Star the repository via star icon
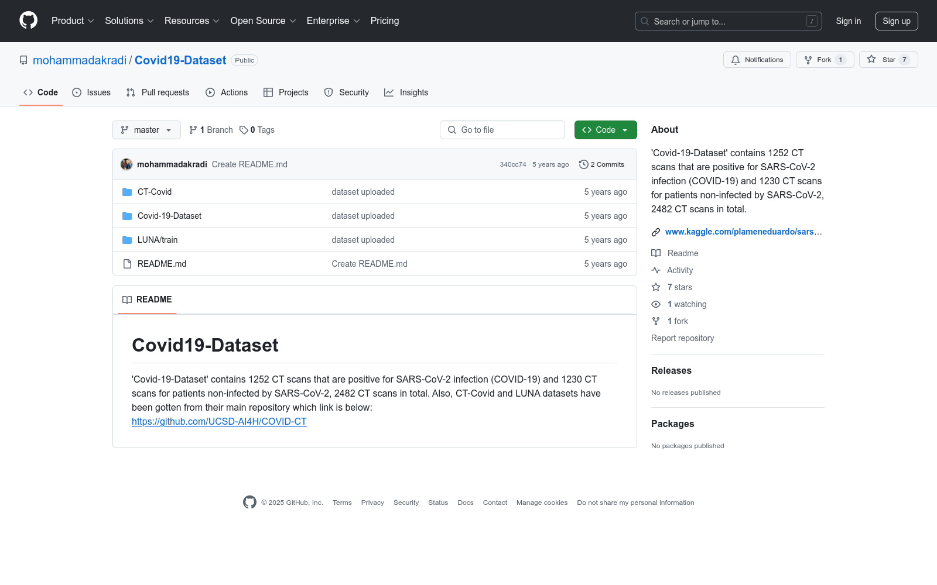937x585 pixels. pyautogui.click(x=871, y=59)
